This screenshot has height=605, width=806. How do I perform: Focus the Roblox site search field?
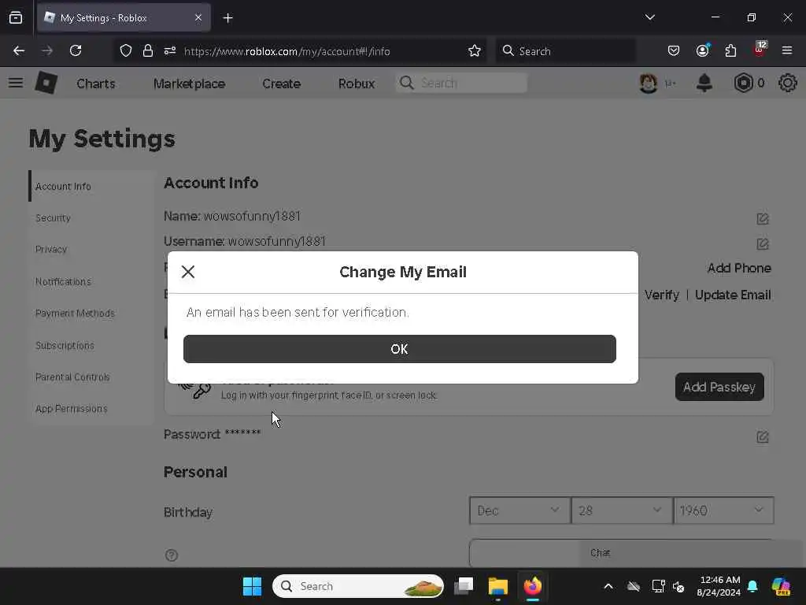point(461,83)
